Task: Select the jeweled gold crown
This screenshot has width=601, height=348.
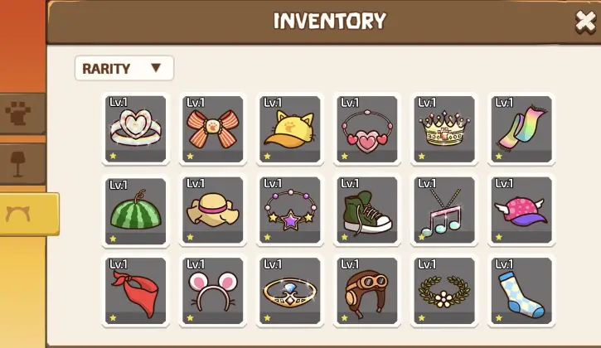Action: [444, 129]
